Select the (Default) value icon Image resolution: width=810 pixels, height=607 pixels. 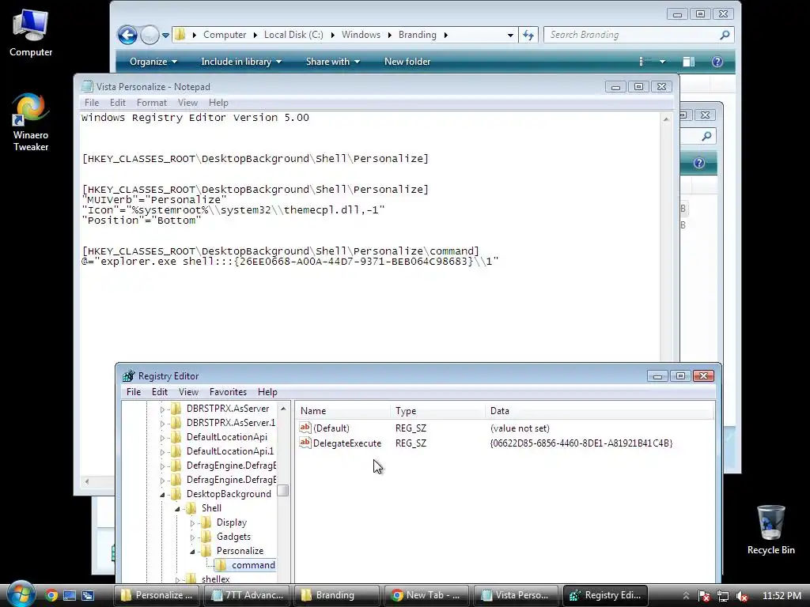tap(305, 428)
